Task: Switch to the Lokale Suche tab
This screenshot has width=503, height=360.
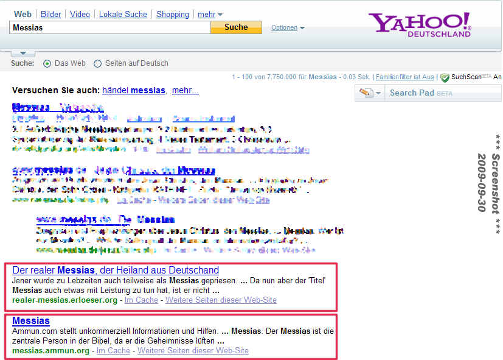Action: coord(123,15)
